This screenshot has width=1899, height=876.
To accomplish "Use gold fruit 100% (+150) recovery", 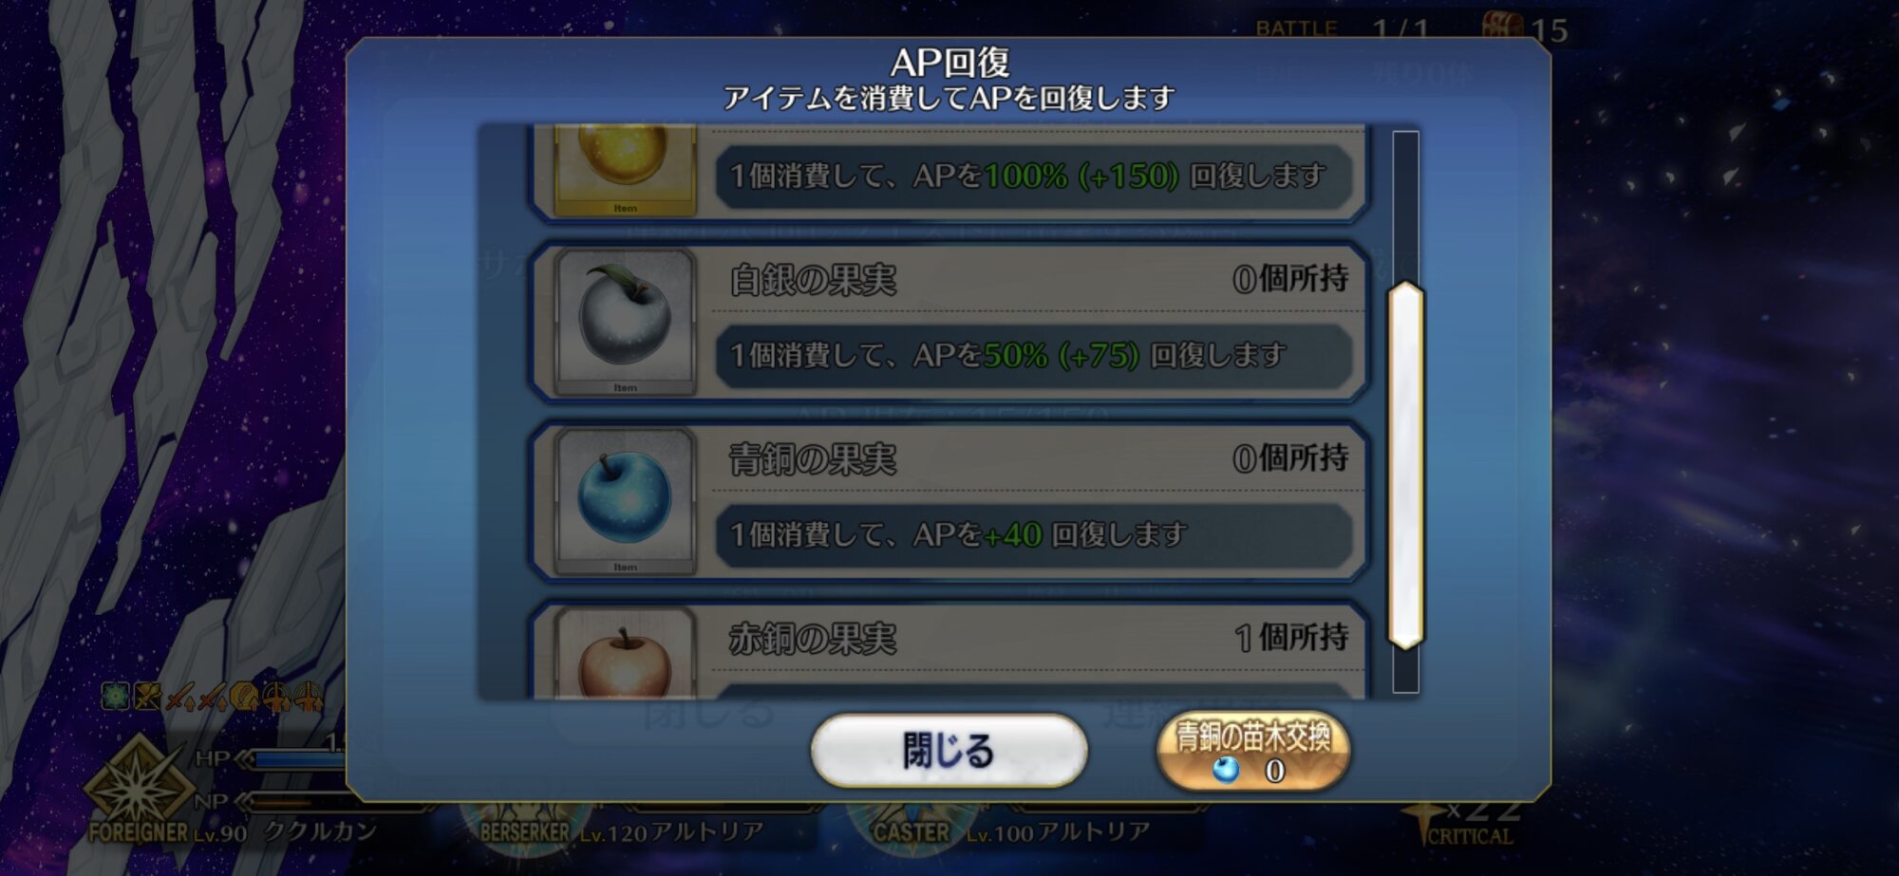I will tap(1034, 176).
